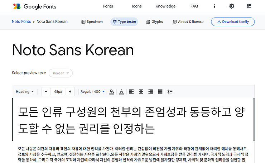Open the selected families grid icon
265x163 pixels.
249,6
